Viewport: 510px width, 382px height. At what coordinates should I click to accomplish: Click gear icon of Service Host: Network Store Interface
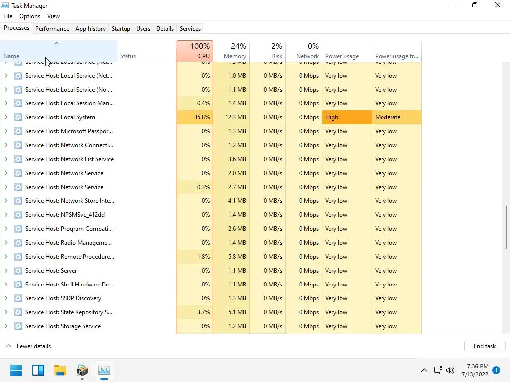tap(18, 201)
